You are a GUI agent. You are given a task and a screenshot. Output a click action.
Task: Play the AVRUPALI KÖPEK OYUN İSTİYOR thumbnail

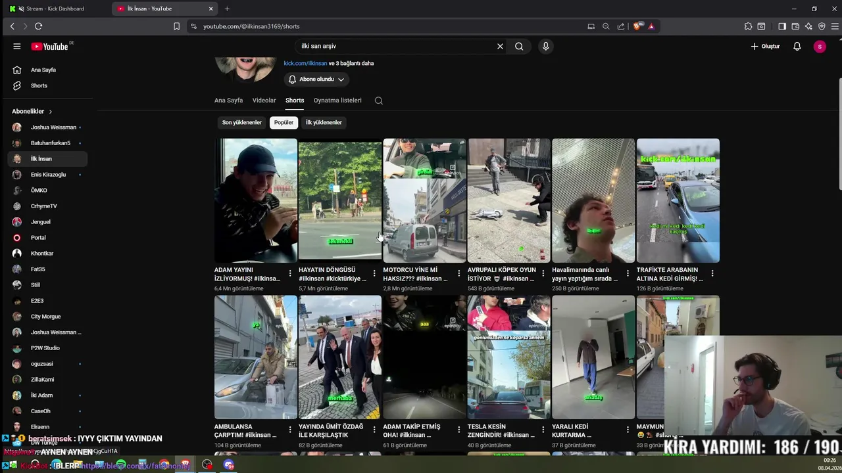(508, 200)
